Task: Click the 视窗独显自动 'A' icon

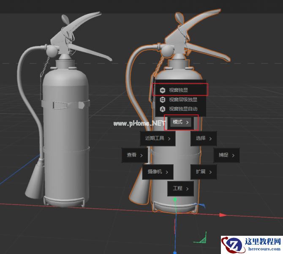Action: [163, 109]
